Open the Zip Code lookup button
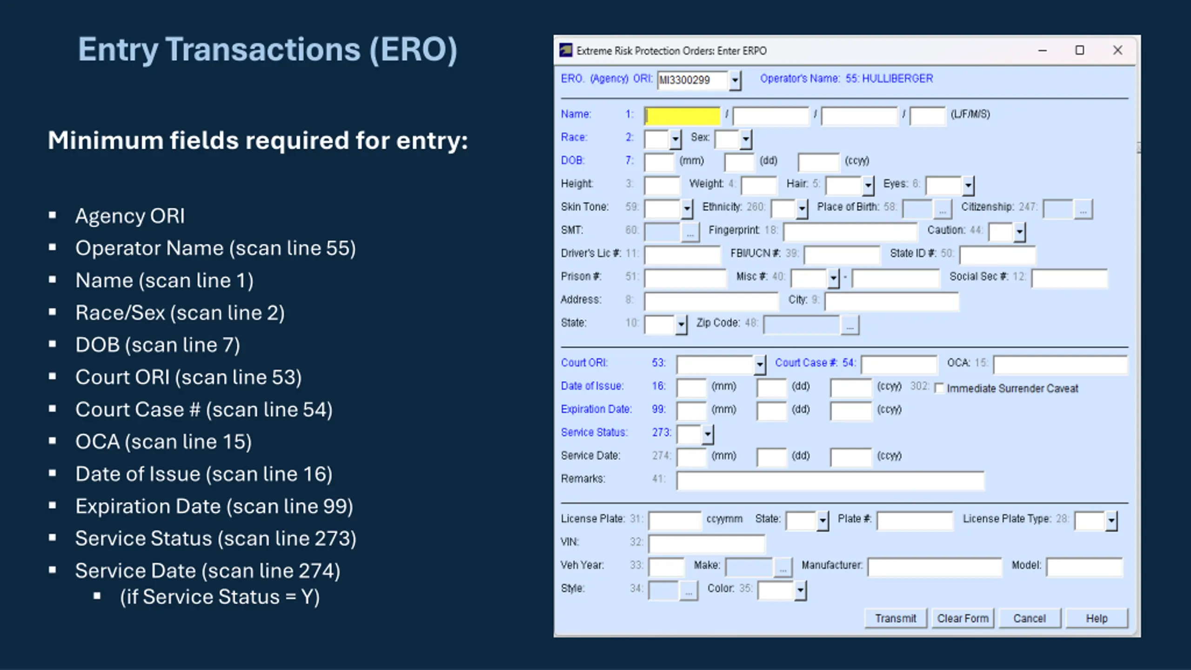Viewport: 1191px width, 670px height. [x=850, y=326]
